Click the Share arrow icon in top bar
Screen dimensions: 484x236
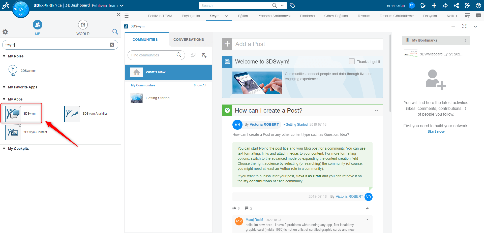[x=445, y=6]
